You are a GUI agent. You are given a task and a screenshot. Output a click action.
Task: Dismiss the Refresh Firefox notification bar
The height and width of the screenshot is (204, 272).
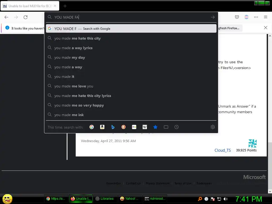point(266,28)
